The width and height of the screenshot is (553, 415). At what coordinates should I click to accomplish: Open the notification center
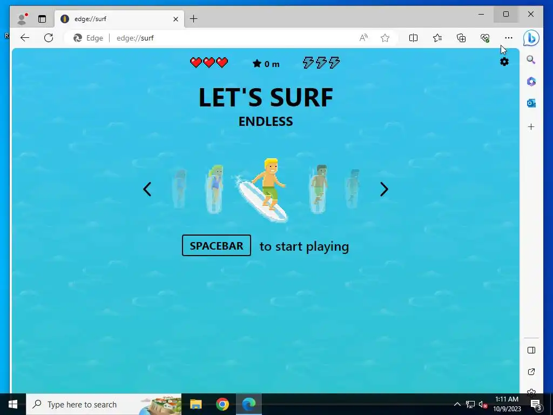tap(536, 404)
